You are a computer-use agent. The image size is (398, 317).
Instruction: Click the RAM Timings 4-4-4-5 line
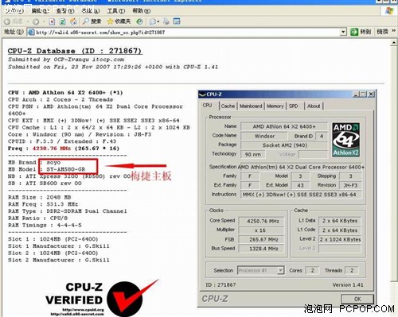(45, 225)
